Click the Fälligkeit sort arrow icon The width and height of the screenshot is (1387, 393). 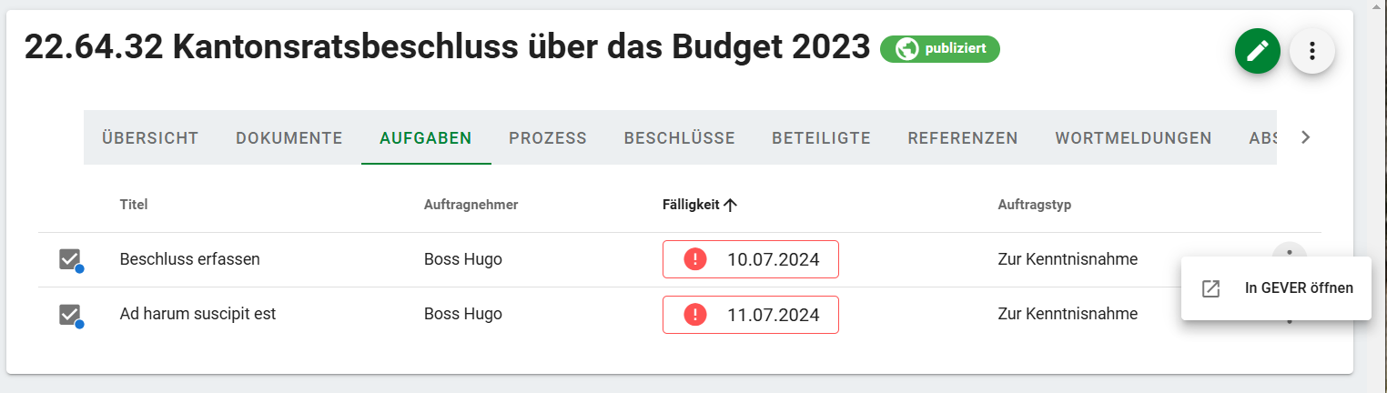click(730, 205)
